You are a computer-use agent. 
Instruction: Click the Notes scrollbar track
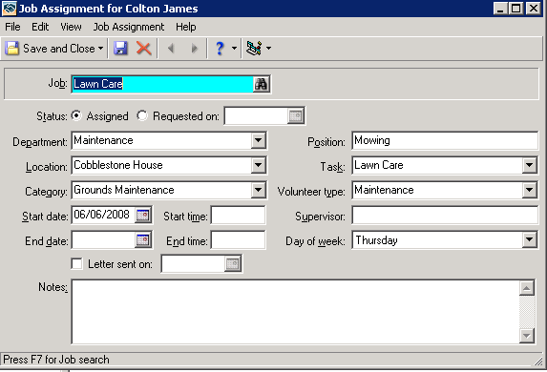click(527, 312)
